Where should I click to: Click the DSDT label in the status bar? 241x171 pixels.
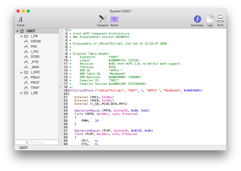click(23, 148)
